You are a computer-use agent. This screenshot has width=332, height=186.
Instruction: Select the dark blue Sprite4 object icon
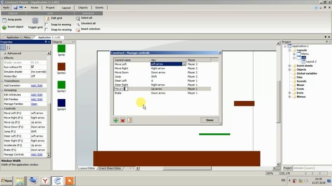(61, 103)
